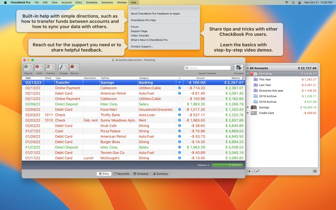Toggle cleared checkbox for American Petrol -$81.40
Image resolution: width=336 pixels, height=210 pixels.
pos(180,93)
